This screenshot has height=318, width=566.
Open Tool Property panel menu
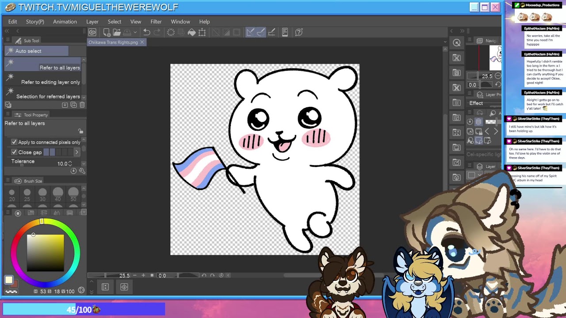click(8, 115)
